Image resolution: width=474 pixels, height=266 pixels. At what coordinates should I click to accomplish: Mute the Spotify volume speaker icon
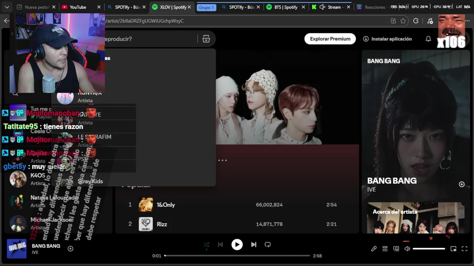[x=407, y=249]
